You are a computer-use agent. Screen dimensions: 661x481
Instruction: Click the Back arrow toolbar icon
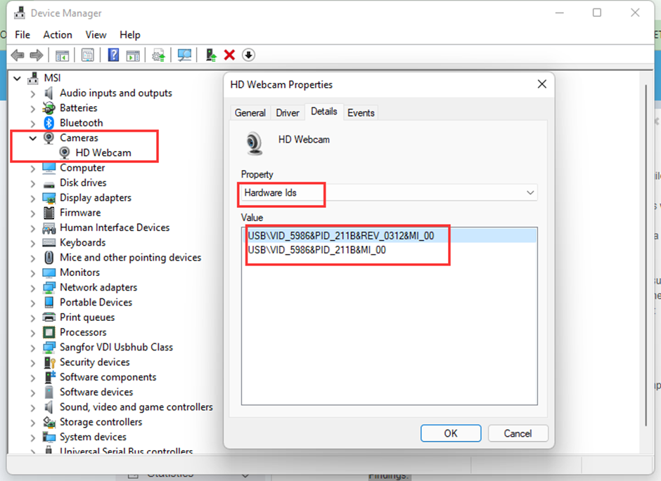pos(18,55)
